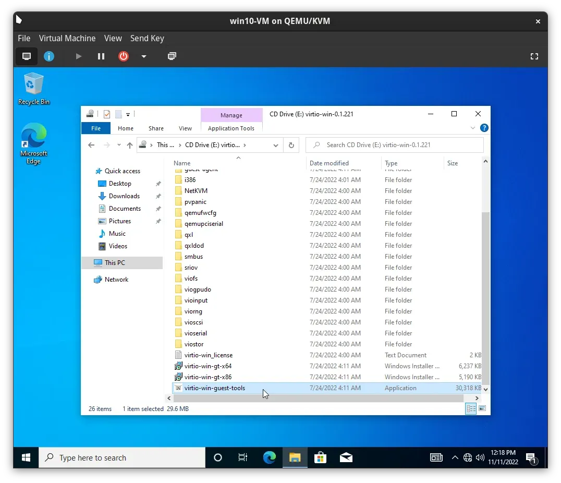Viewport: 561px width, 483px height.
Task: Switch to the Share ribbon tab
Action: (x=156, y=128)
